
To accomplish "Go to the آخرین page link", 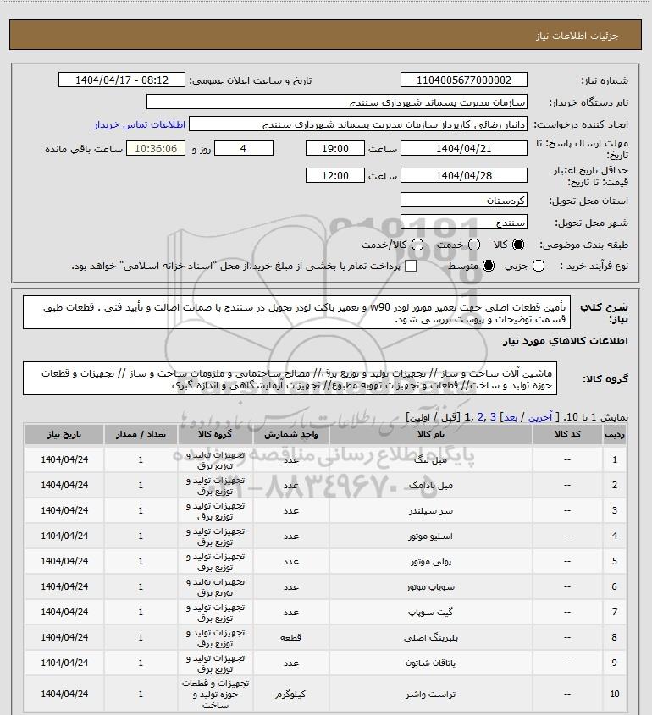I will click(540, 417).
